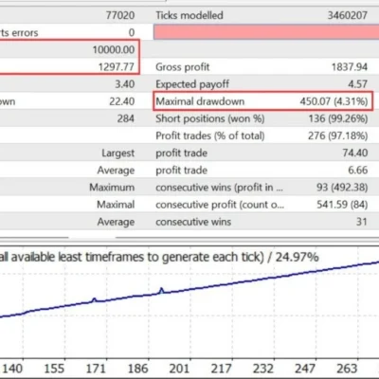Click the chart axis label 140

(x=12, y=369)
